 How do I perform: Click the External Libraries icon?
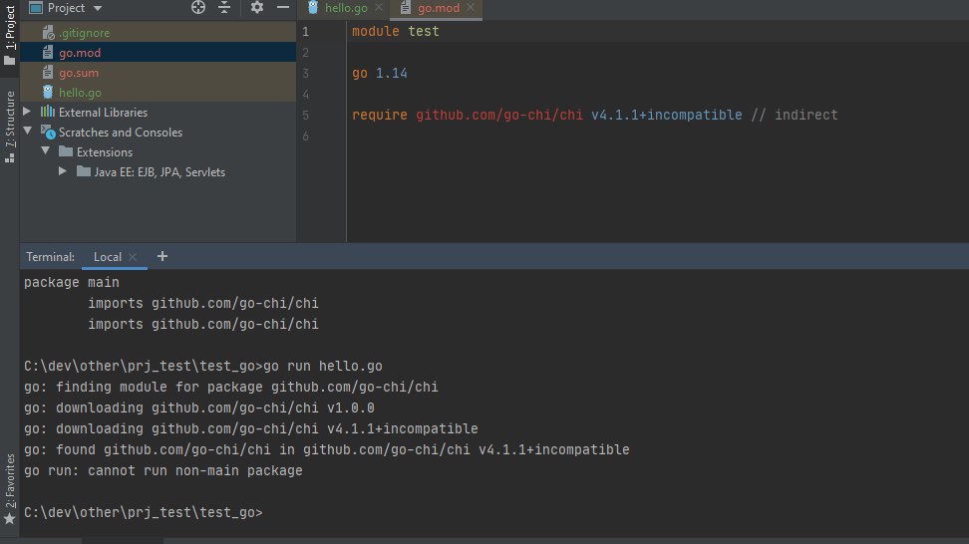pyautogui.click(x=48, y=112)
